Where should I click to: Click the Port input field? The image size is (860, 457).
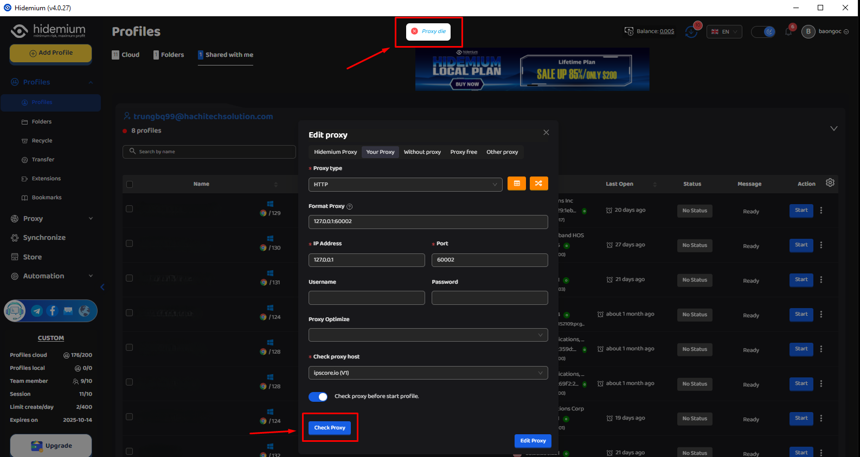489,260
